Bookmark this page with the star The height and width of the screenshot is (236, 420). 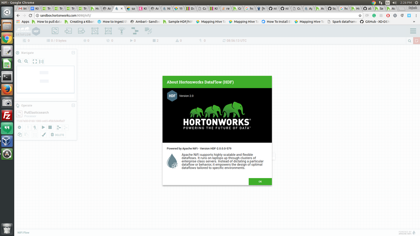[x=360, y=16]
